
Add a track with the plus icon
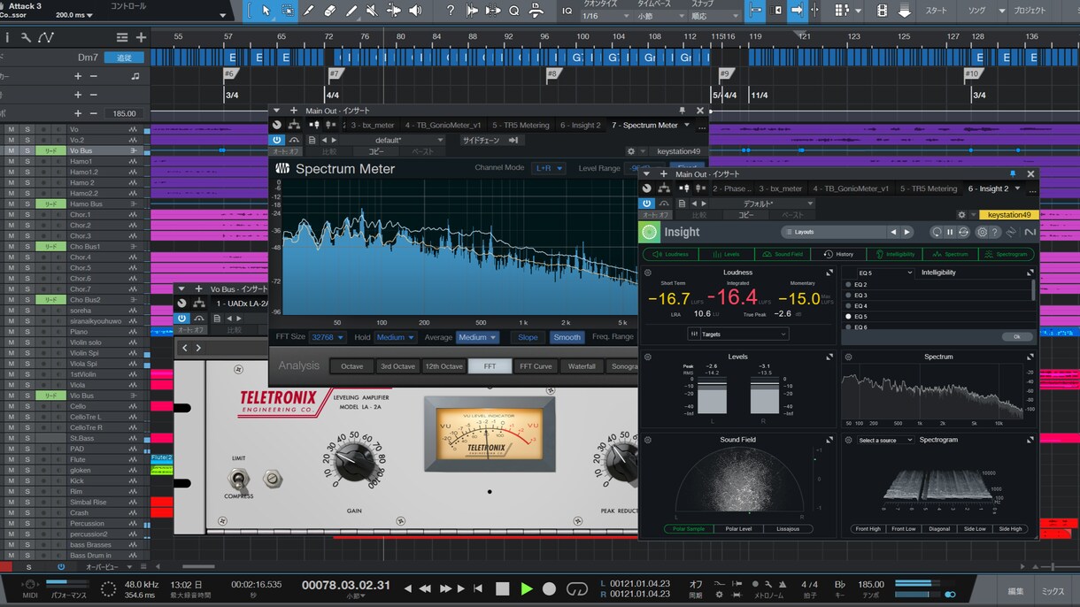pyautogui.click(x=141, y=37)
